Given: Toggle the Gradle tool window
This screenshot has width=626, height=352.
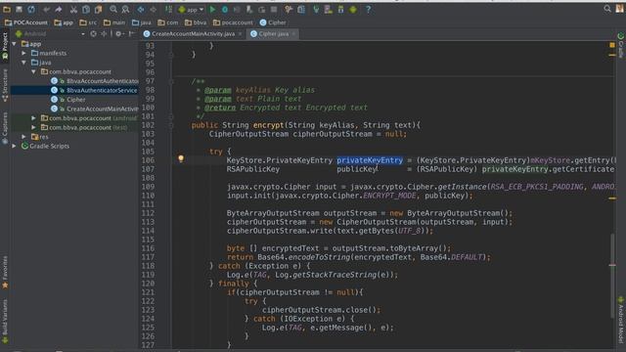Looking at the screenshot, I should click(x=621, y=45).
